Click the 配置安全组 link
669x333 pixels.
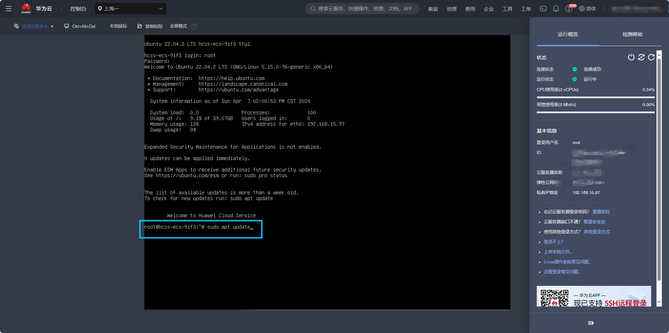(595, 222)
